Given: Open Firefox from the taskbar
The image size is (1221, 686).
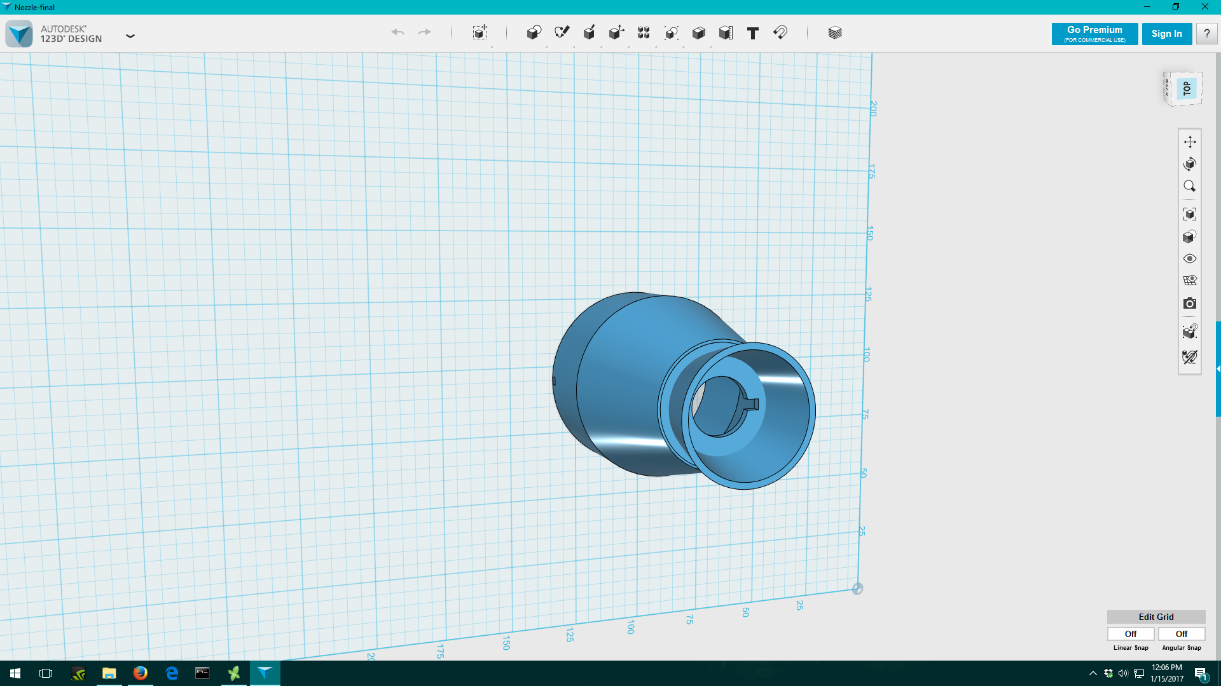Looking at the screenshot, I should pos(140,673).
